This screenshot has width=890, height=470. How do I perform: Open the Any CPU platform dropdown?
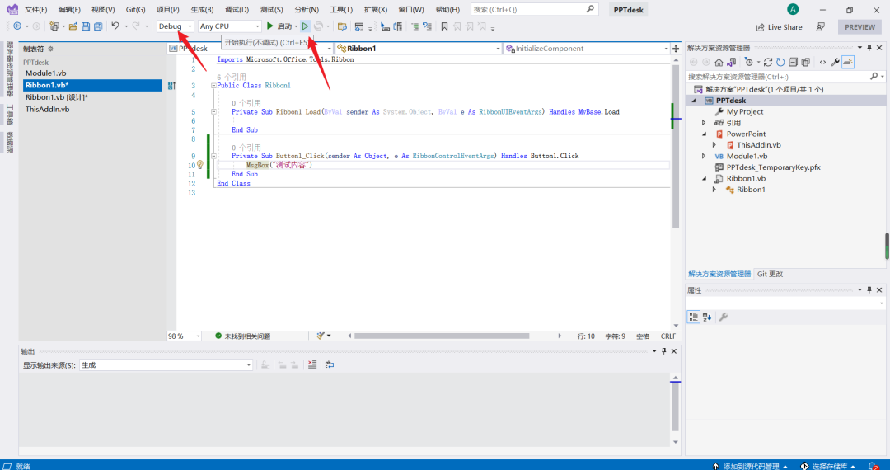pyautogui.click(x=229, y=26)
